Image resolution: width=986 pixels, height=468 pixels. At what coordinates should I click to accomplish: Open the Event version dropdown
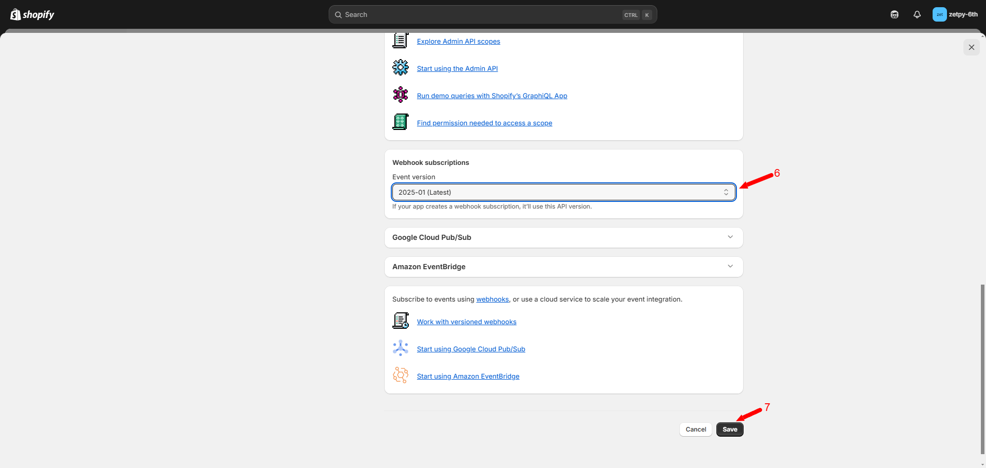tap(563, 192)
